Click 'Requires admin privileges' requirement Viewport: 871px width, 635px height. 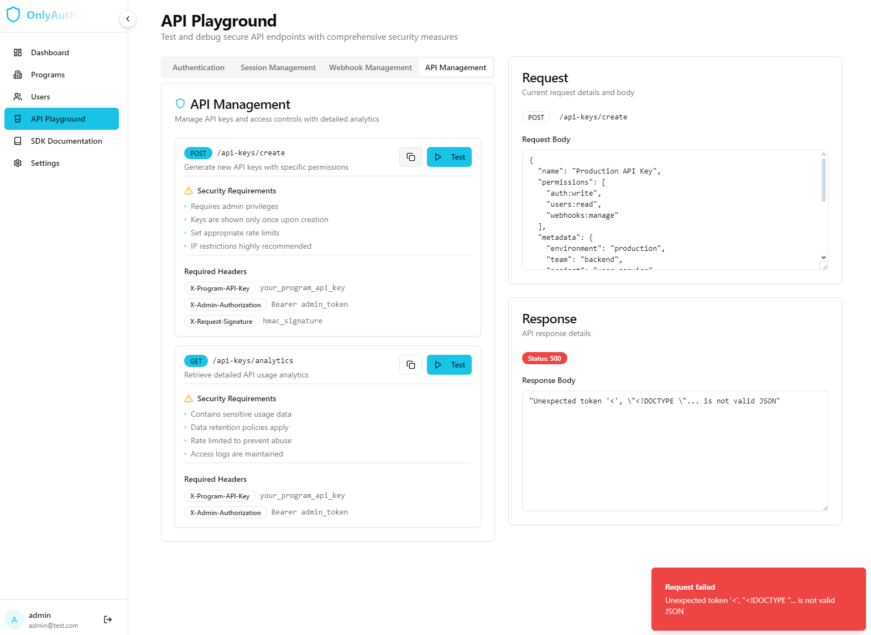click(234, 206)
